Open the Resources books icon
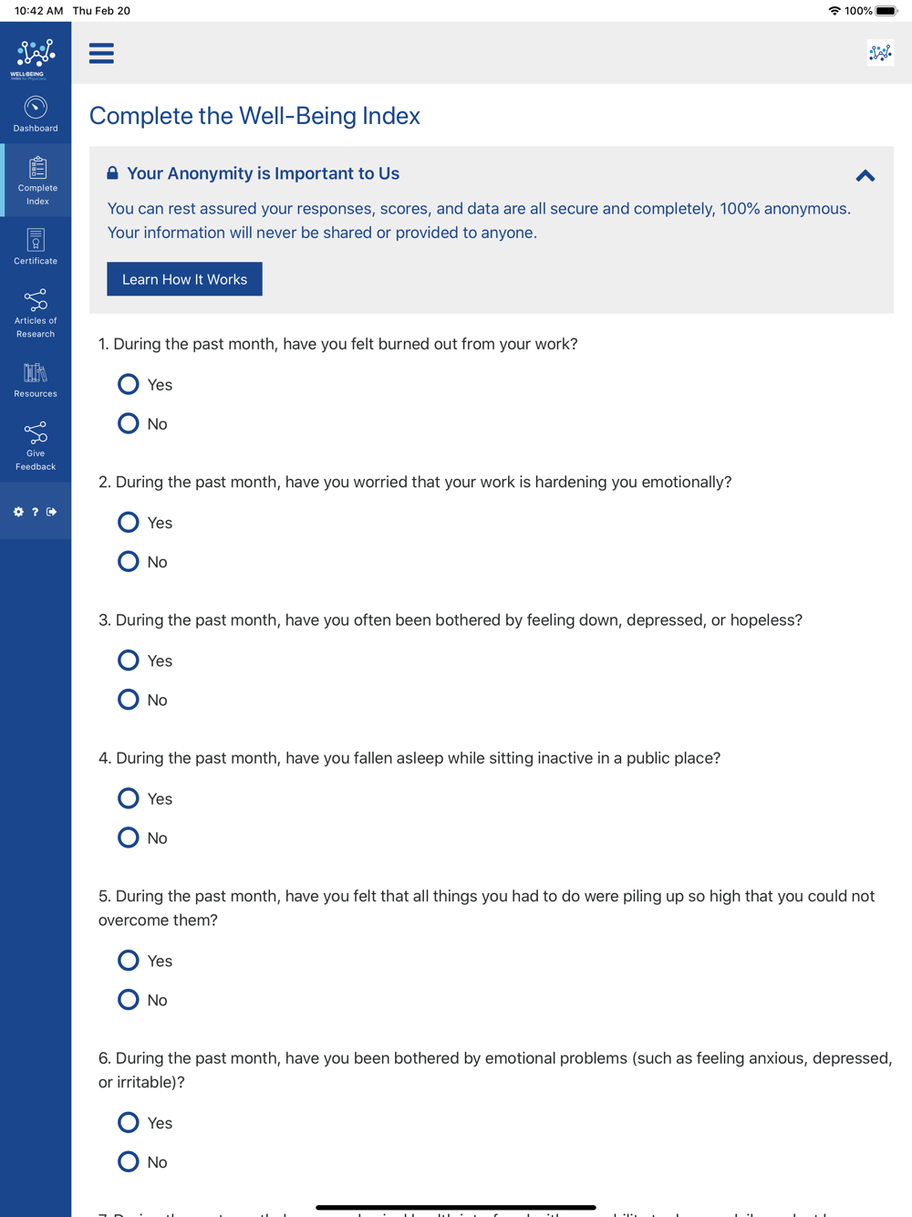 click(x=36, y=372)
